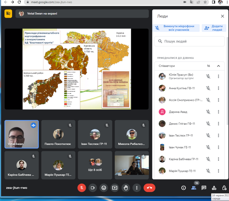Mute Анна Кухтіна's microphone

click(208, 88)
